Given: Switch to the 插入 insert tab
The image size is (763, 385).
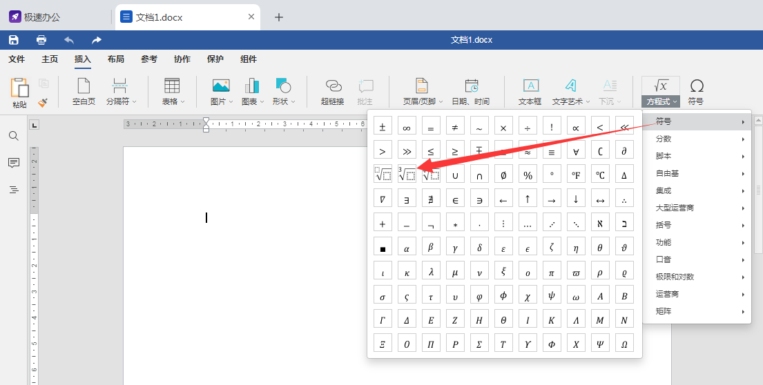Looking at the screenshot, I should [83, 59].
